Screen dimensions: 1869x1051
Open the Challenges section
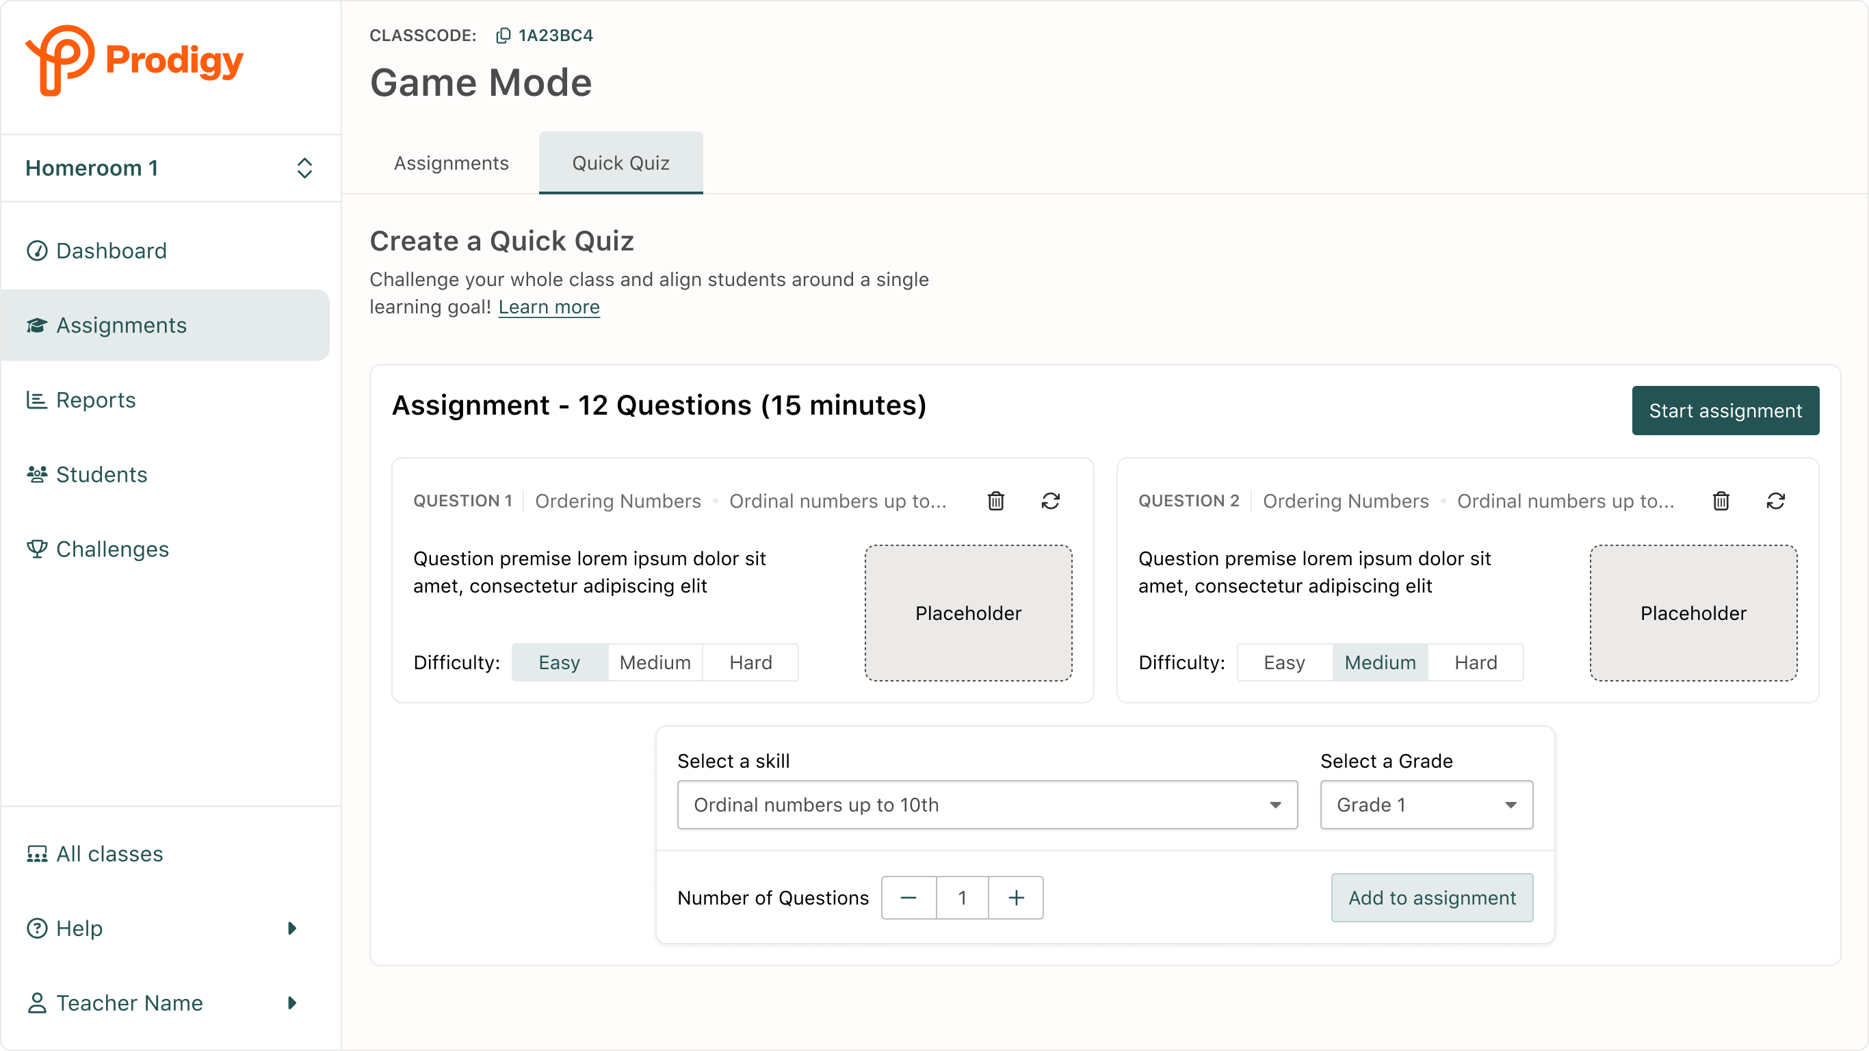112,549
